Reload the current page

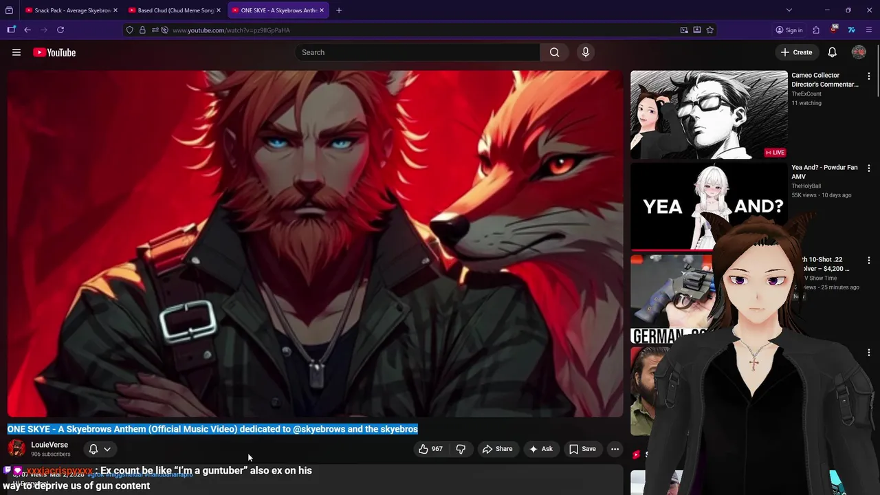[60, 30]
